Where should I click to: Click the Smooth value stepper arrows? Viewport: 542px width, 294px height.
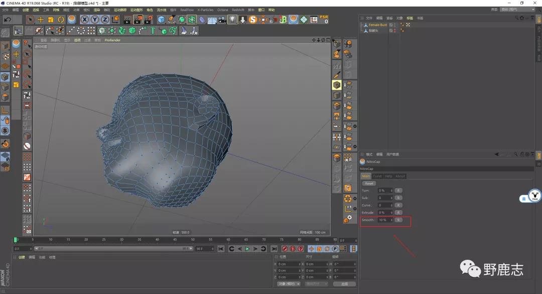point(391,220)
